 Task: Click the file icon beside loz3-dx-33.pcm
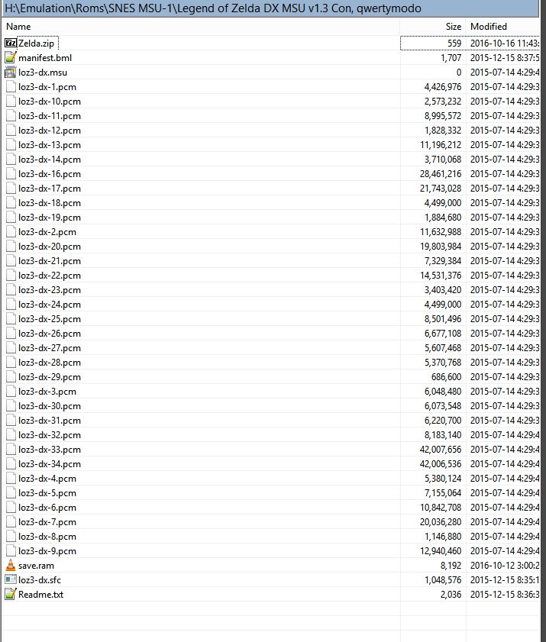(11, 450)
